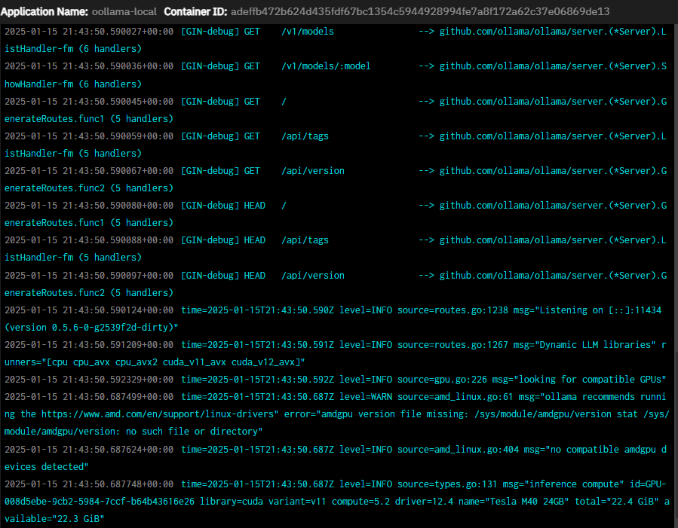The image size is (678, 528).
Task: Click the 'Application Name:' label
Action: pos(44,11)
